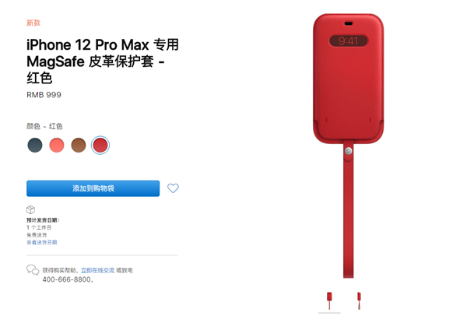Pick the saddle brown color swatch
467x323 pixels.
point(79,146)
